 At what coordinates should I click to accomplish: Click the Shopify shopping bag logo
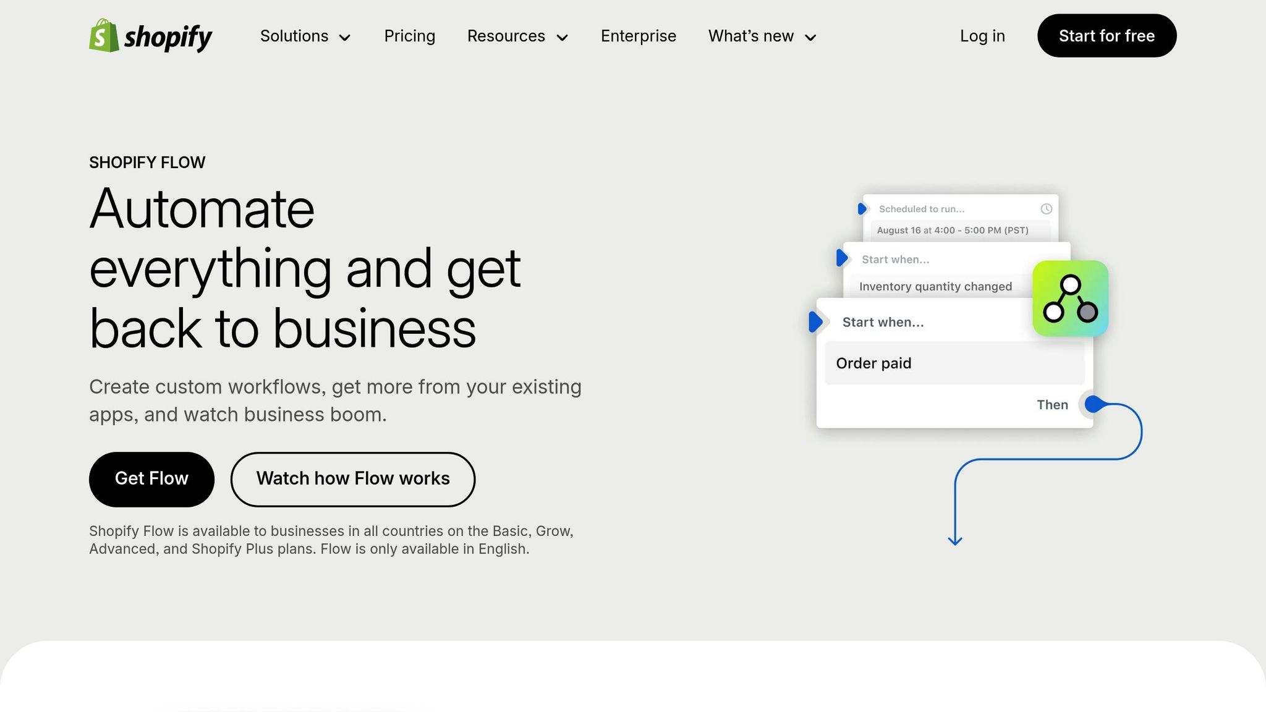click(104, 36)
